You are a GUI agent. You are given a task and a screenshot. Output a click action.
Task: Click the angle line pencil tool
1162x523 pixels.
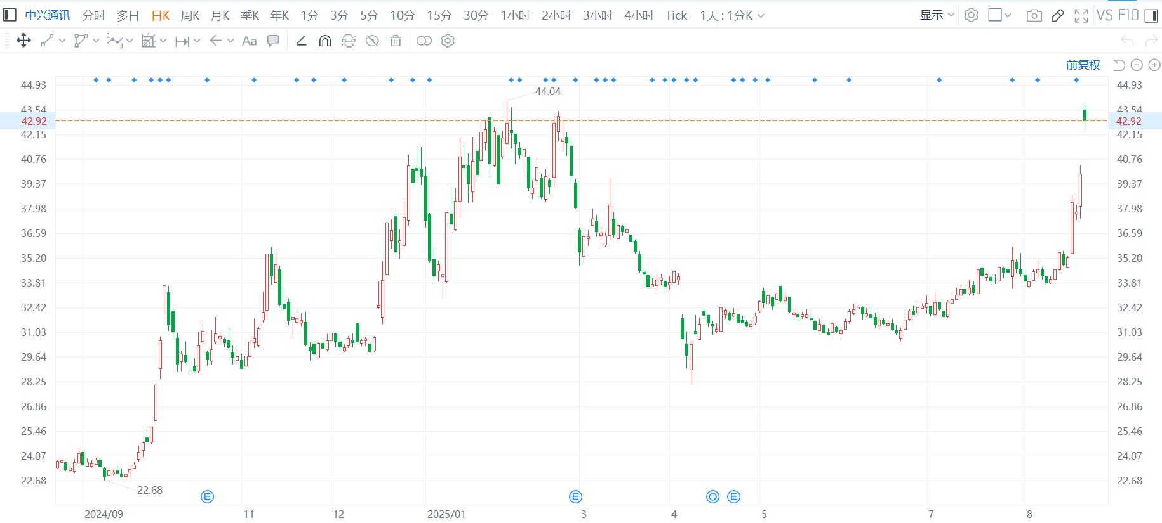[302, 41]
